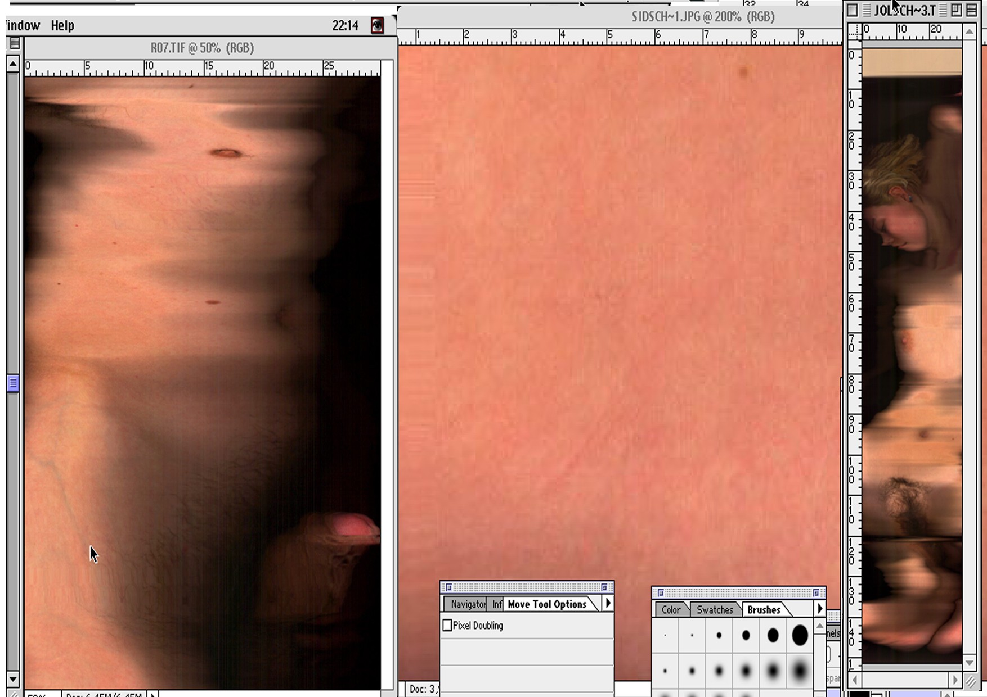The height and width of the screenshot is (697, 987).
Task: Select the largest soft-edged brush preset
Action: (x=800, y=671)
